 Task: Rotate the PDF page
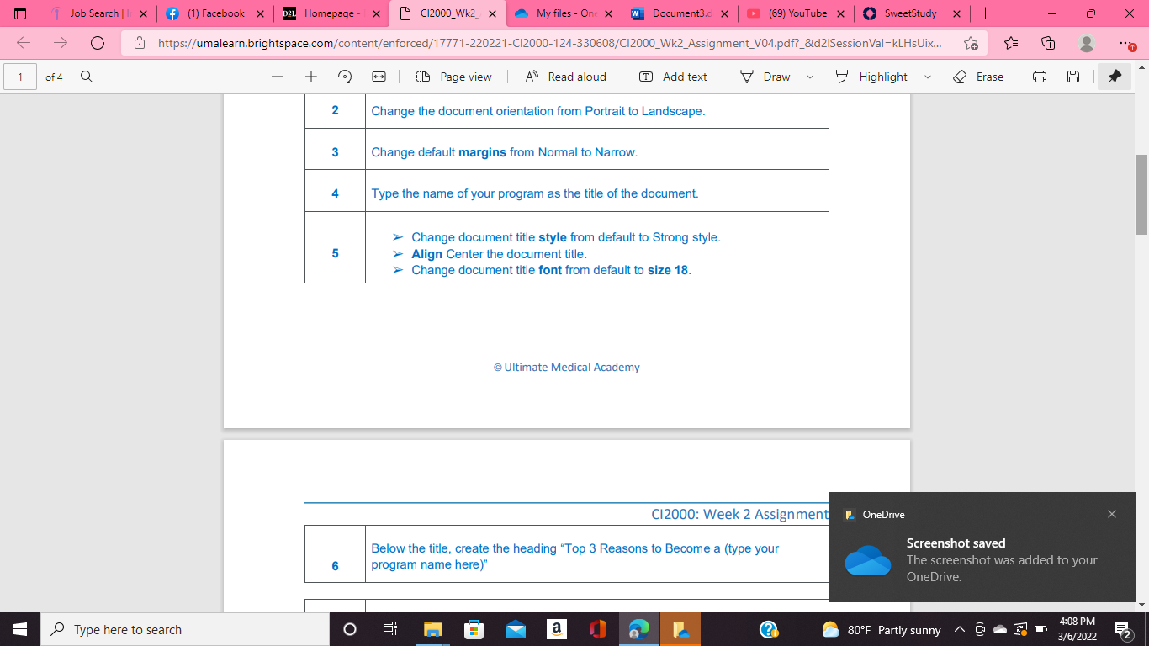pos(345,77)
